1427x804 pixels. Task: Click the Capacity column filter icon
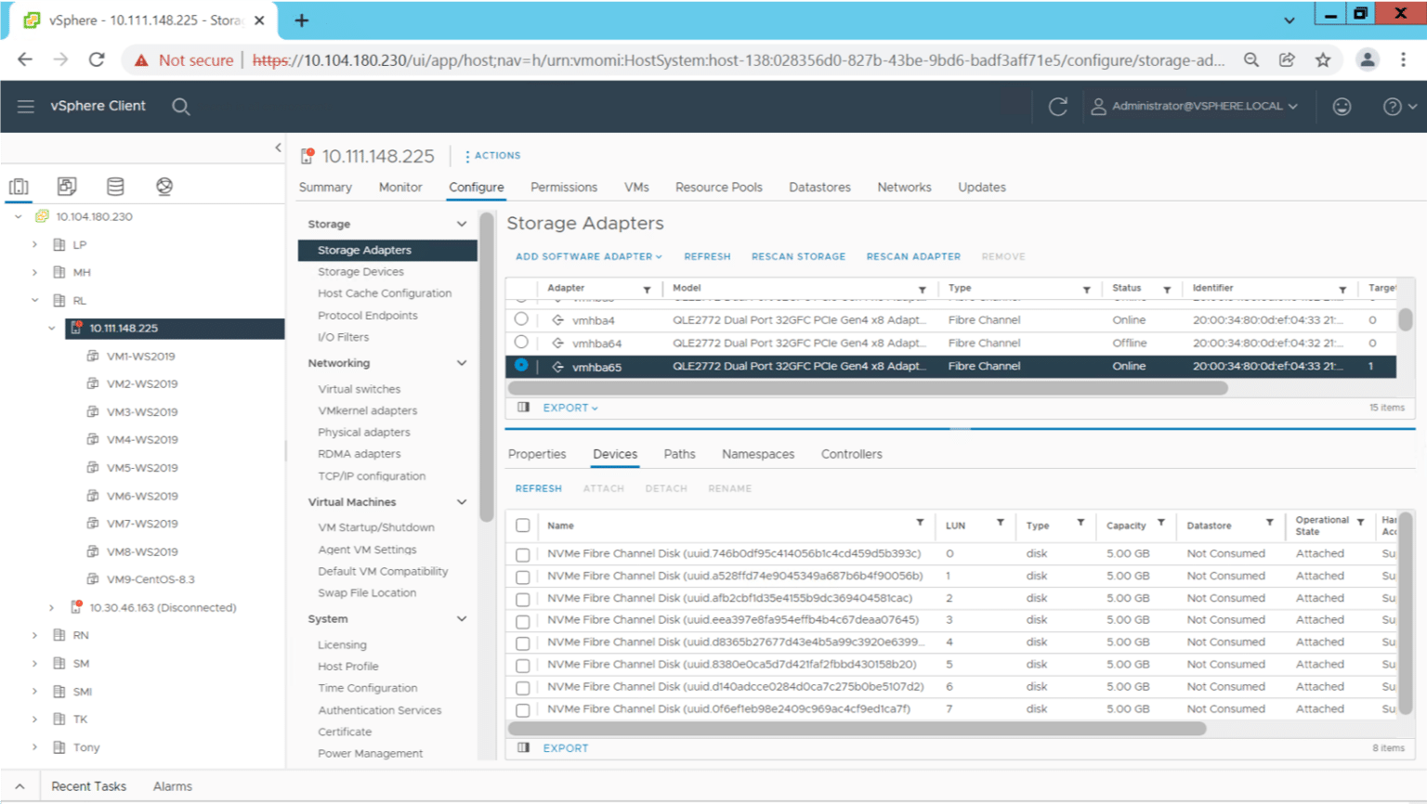pos(1161,524)
